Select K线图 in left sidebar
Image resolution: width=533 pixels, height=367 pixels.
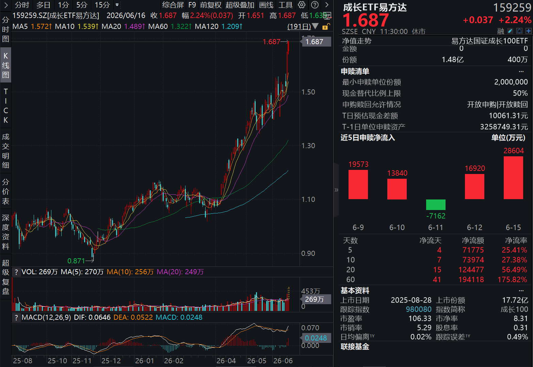[5, 65]
